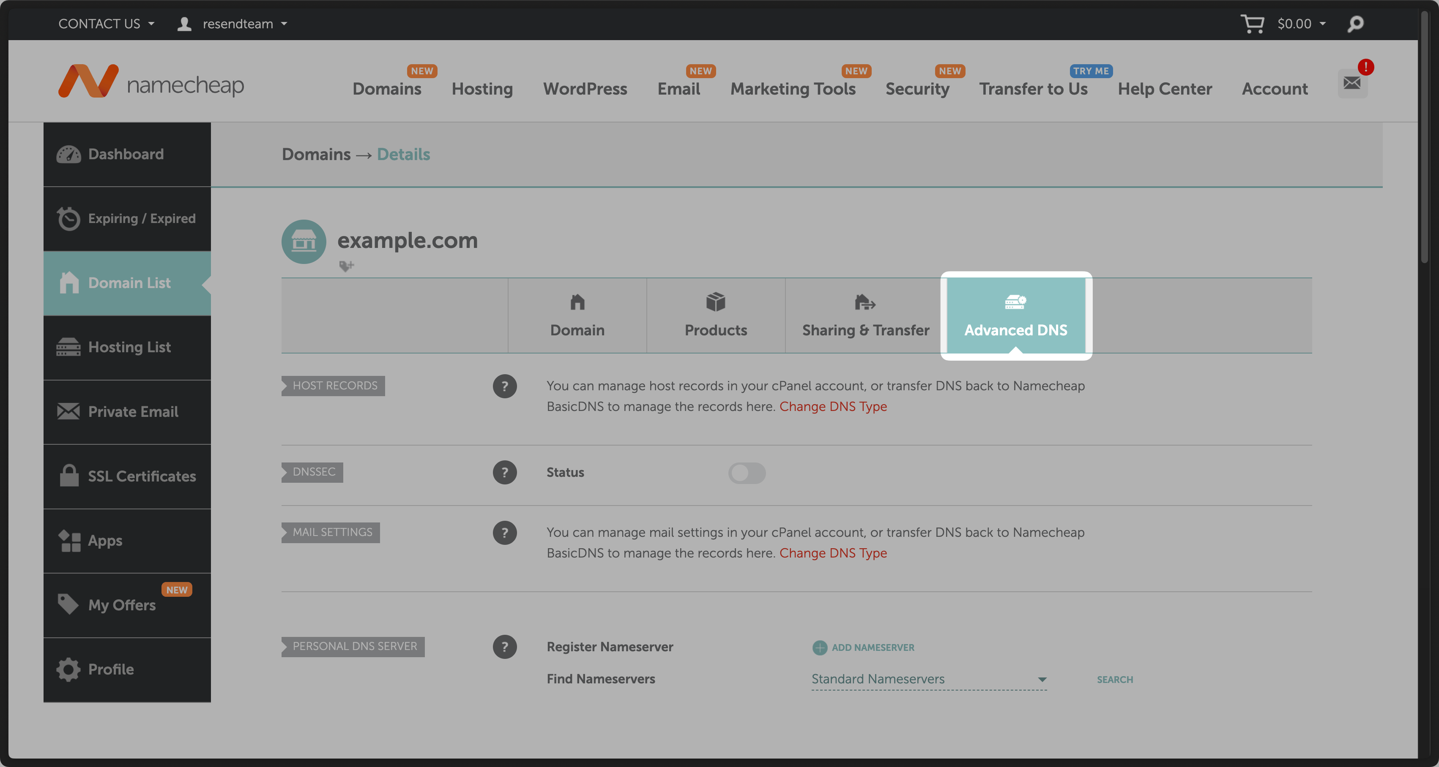This screenshot has width=1439, height=767.
Task: Open the Marketing Tools top menu
Action: click(793, 89)
